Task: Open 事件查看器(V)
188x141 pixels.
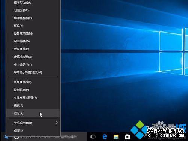Action: click(x=33, y=18)
